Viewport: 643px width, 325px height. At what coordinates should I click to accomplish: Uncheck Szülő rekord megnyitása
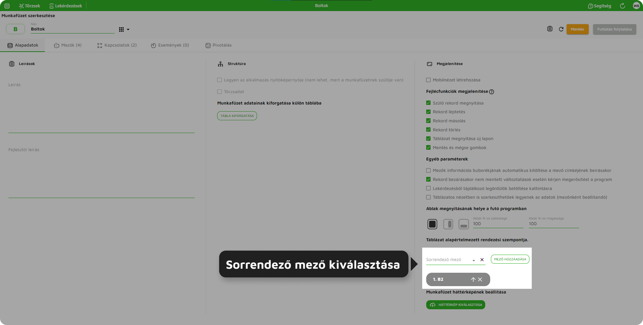[428, 103]
